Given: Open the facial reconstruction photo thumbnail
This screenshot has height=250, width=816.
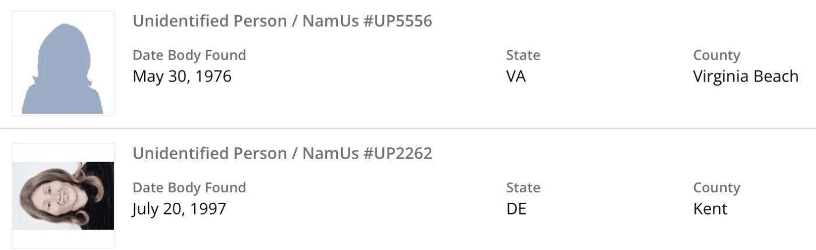Looking at the screenshot, I should point(63,196).
